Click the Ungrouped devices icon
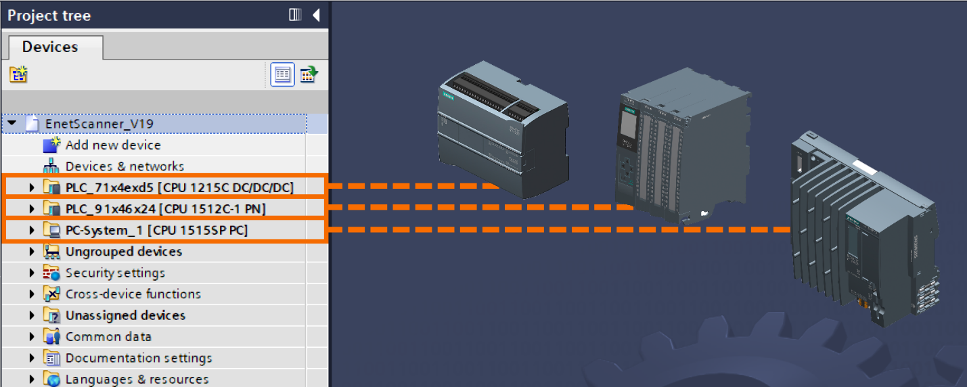967x387 pixels. (x=51, y=252)
